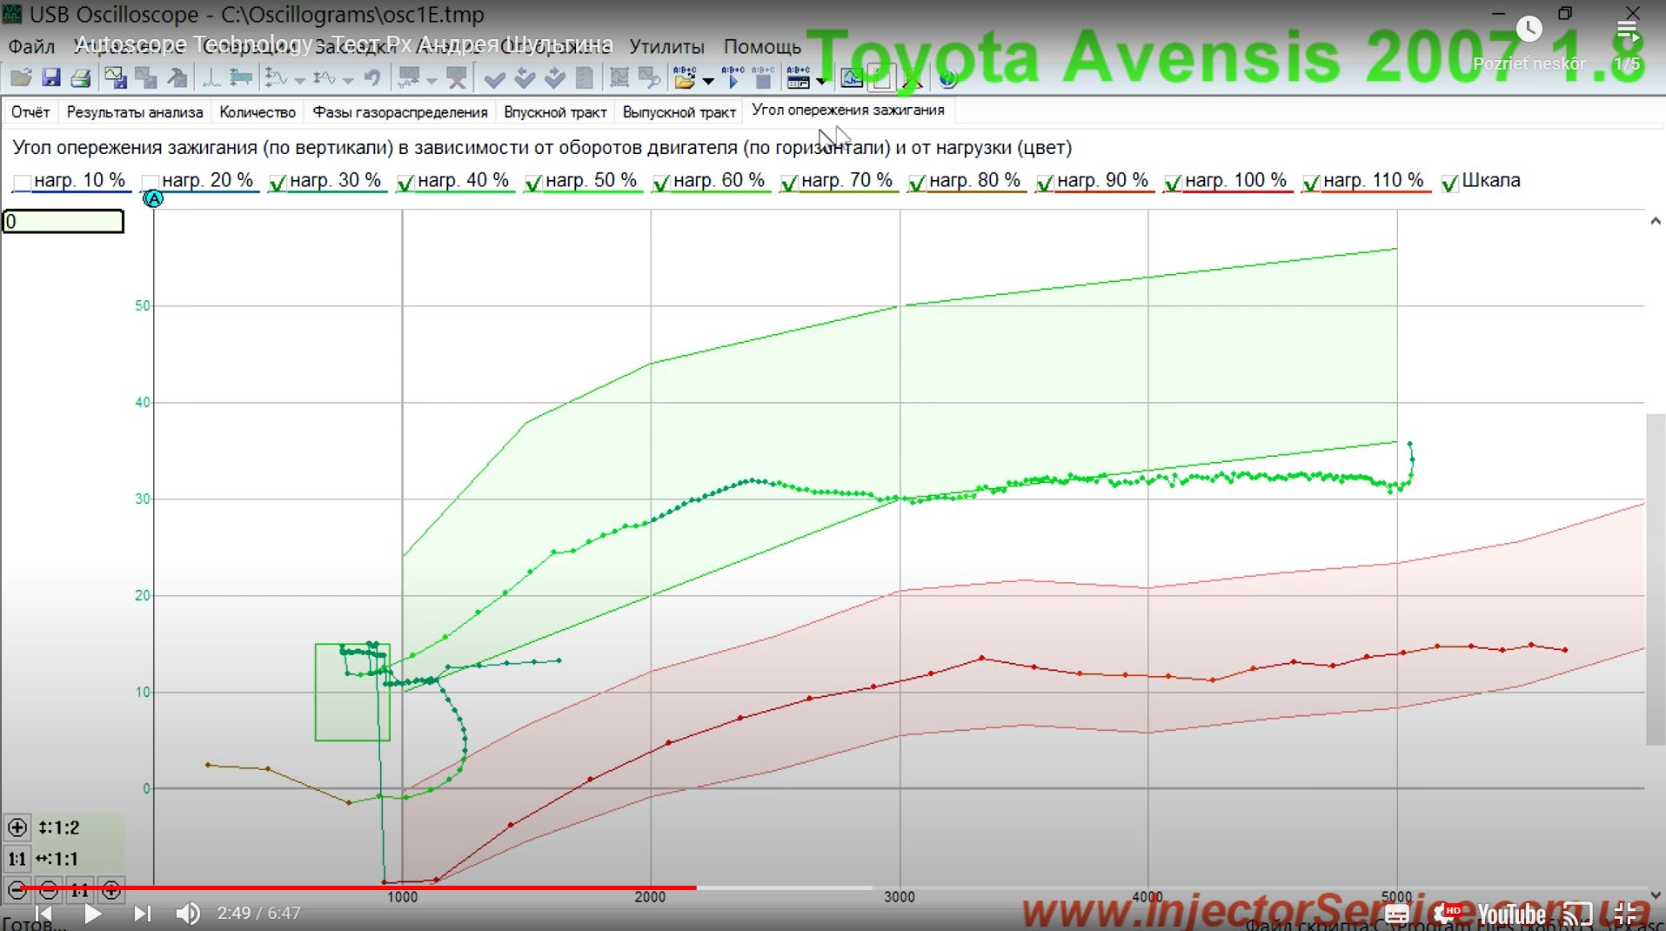Enable the нагр. 10 % checkbox
The image size is (1666, 931).
pyautogui.click(x=22, y=183)
